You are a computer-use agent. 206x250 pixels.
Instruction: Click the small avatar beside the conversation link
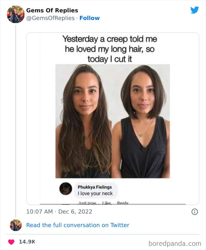pos(16,225)
